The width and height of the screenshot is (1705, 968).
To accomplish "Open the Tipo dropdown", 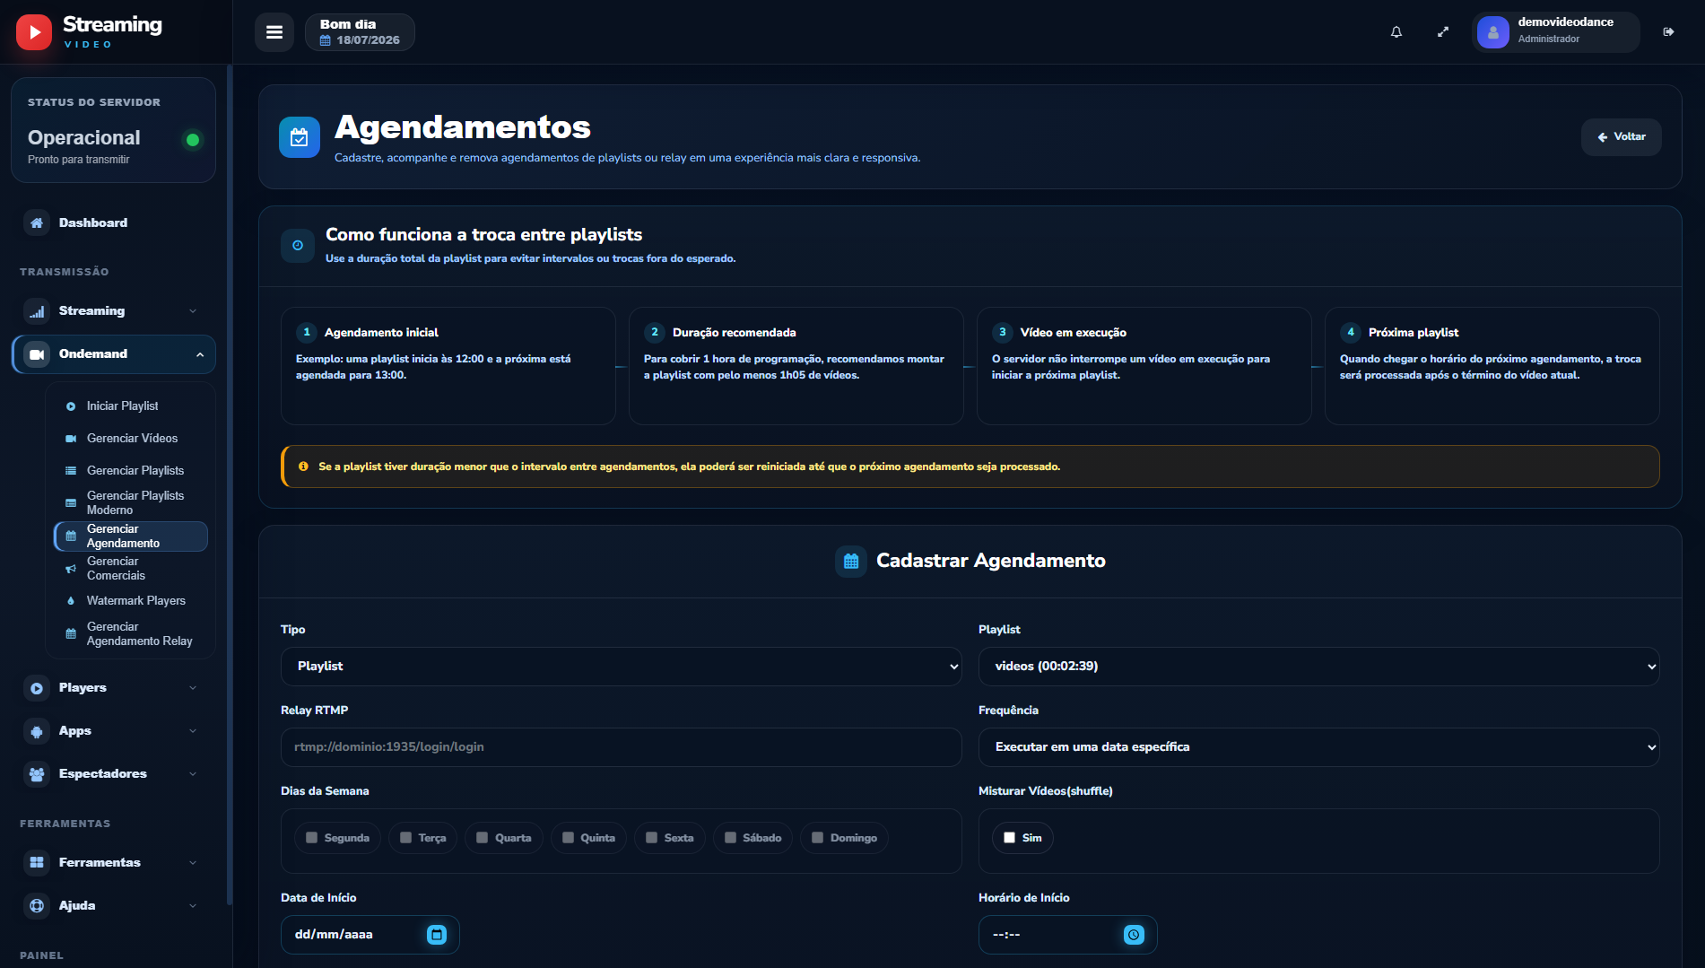I will click(621, 667).
